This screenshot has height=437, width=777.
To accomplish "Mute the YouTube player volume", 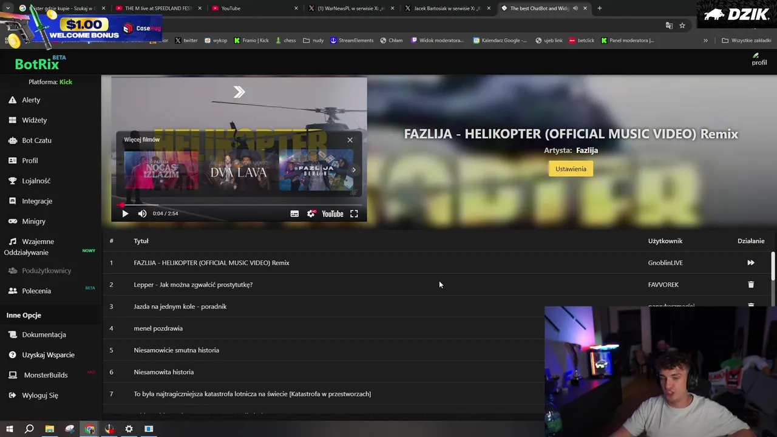I will 142,214.
